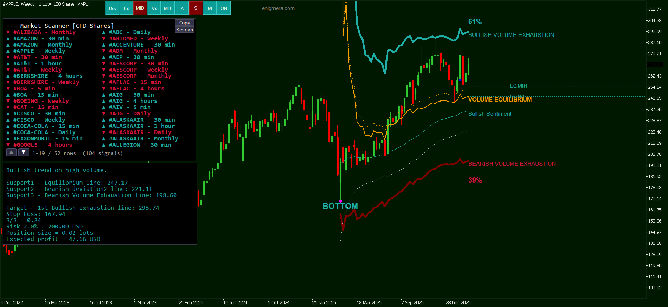The width and height of the screenshot is (668, 307).
Task: Click the EQ MN1 level label
Action: pyautogui.click(x=518, y=86)
